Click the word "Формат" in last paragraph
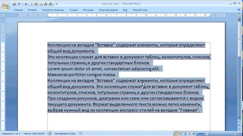Screen dimensions: 243x136 click(x=101, y=104)
